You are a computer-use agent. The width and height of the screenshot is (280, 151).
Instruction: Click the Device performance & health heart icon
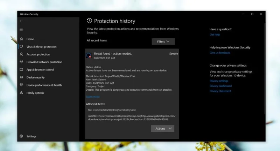[x=21, y=85]
